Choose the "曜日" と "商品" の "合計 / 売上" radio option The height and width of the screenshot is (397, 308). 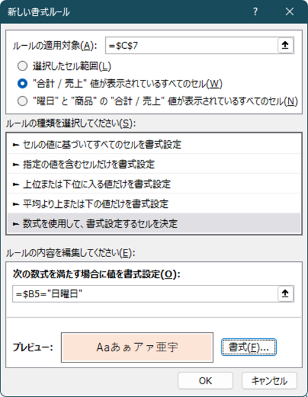[x=22, y=101]
